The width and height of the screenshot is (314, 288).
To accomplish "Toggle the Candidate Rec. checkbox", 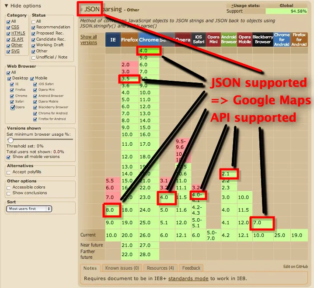I will 33,40.
